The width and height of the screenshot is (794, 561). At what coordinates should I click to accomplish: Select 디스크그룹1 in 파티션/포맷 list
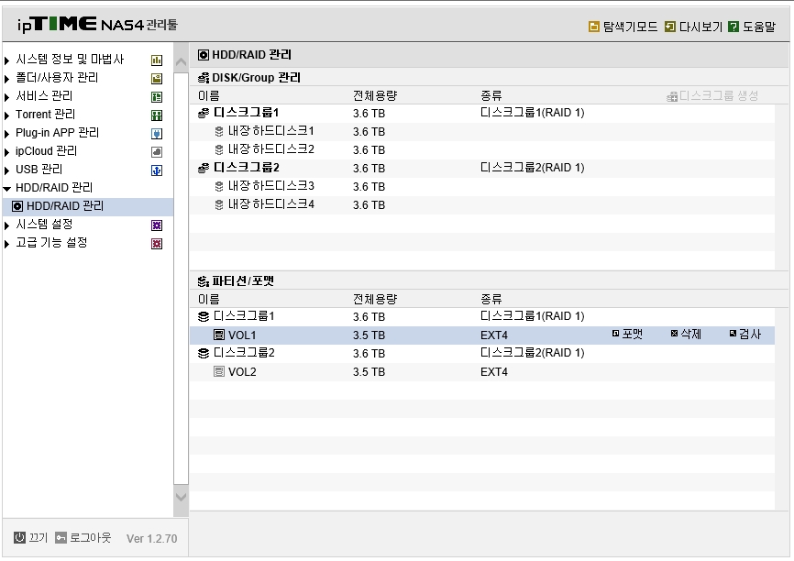pyautogui.click(x=482, y=316)
